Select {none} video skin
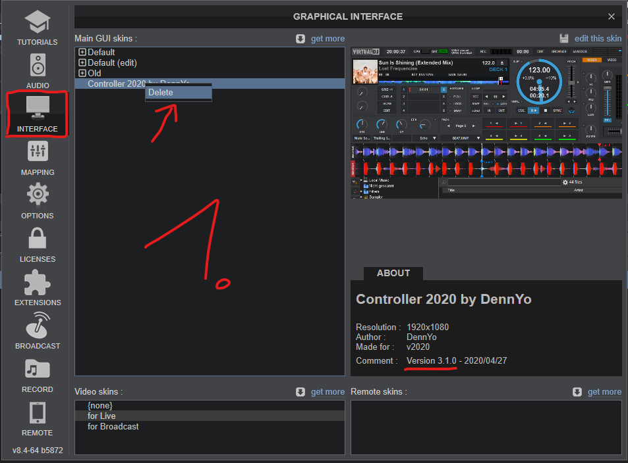The image size is (628, 463). (210, 405)
